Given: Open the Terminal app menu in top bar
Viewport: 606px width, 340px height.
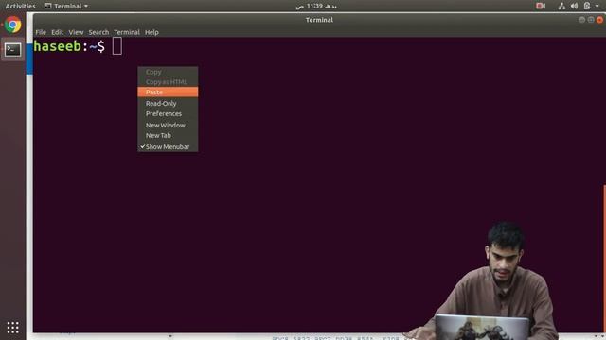Looking at the screenshot, I should tap(66, 6).
